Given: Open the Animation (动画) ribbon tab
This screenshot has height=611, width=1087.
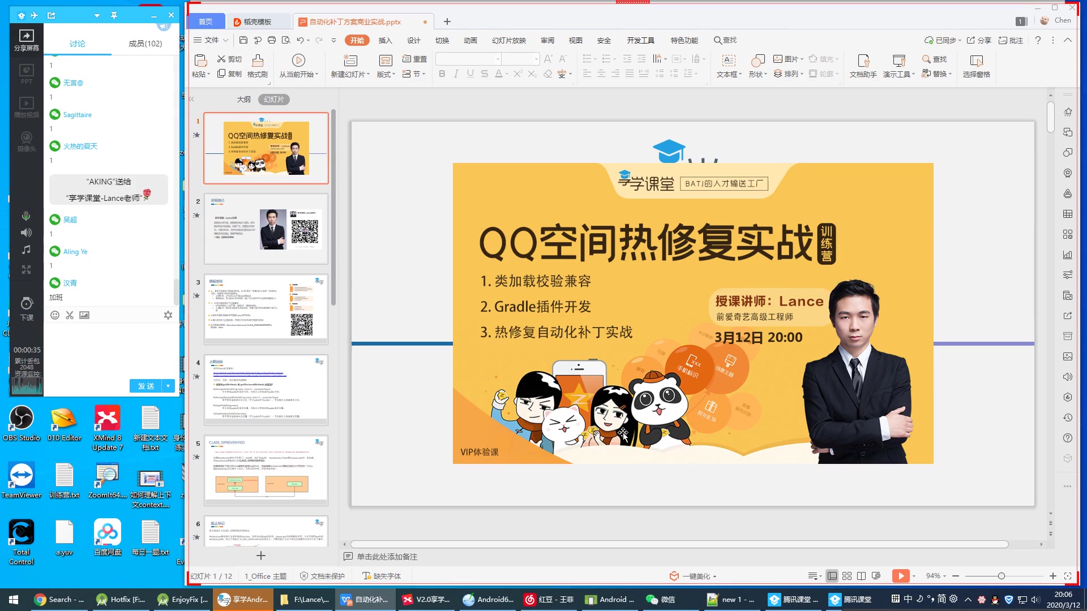Looking at the screenshot, I should (x=470, y=40).
